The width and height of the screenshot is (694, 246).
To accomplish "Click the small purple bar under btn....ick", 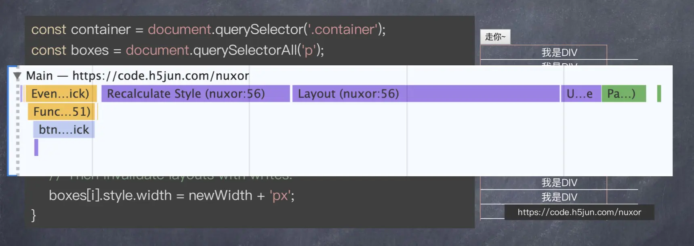I will [x=36, y=147].
